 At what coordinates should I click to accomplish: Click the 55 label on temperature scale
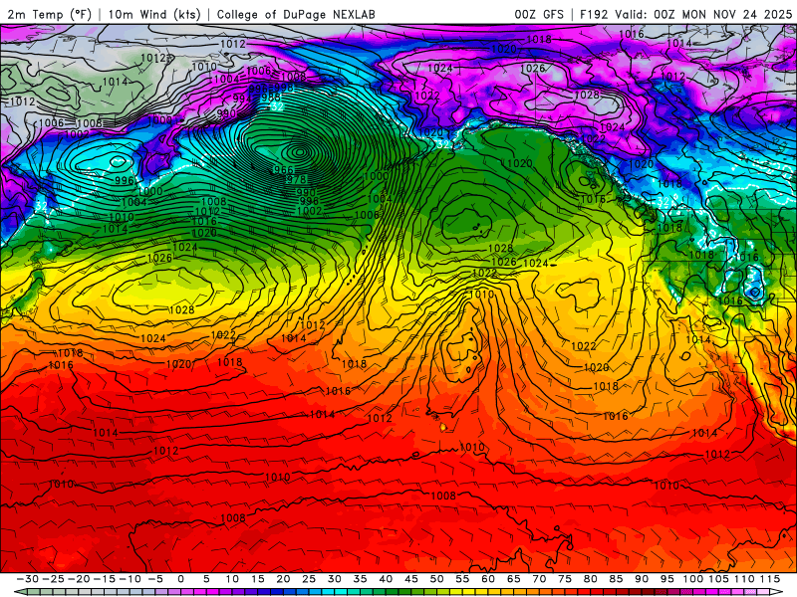point(462,579)
